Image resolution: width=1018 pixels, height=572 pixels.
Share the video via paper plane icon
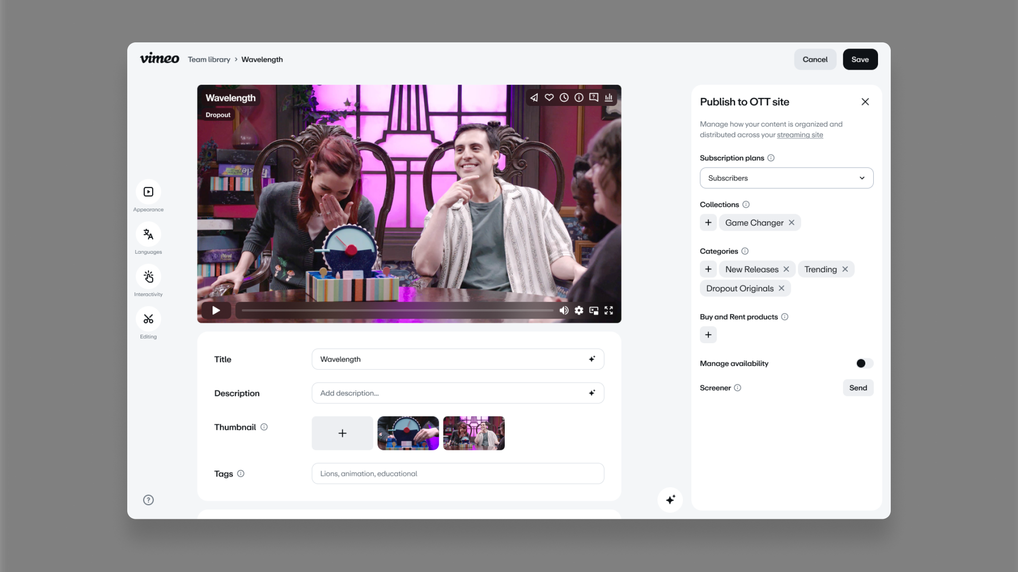[534, 97]
